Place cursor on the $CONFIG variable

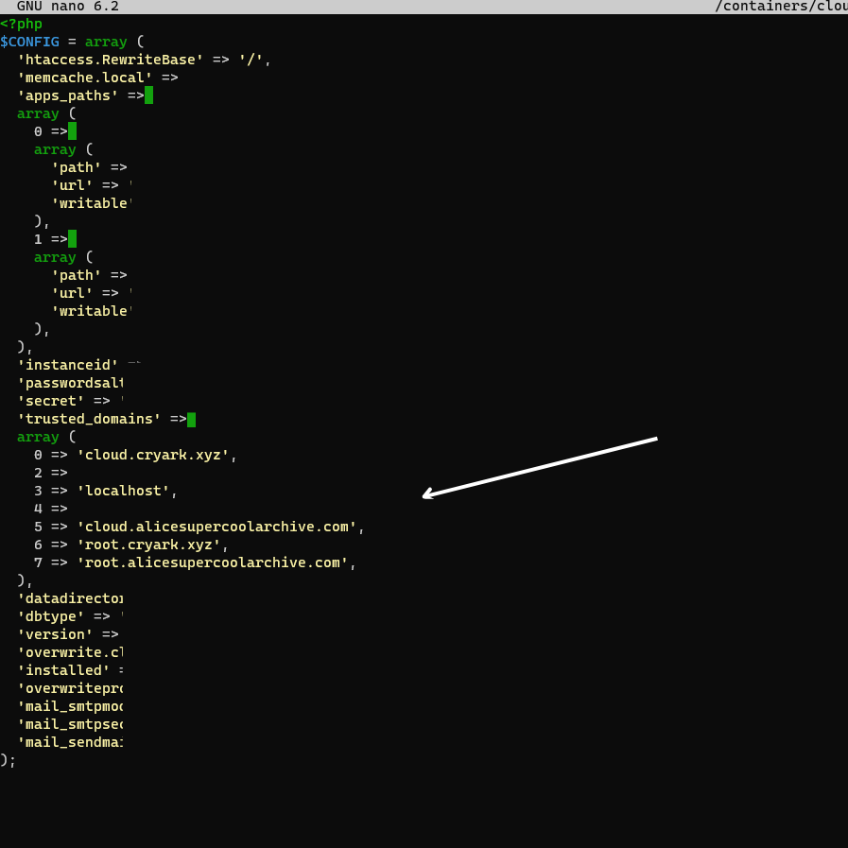(x=29, y=42)
